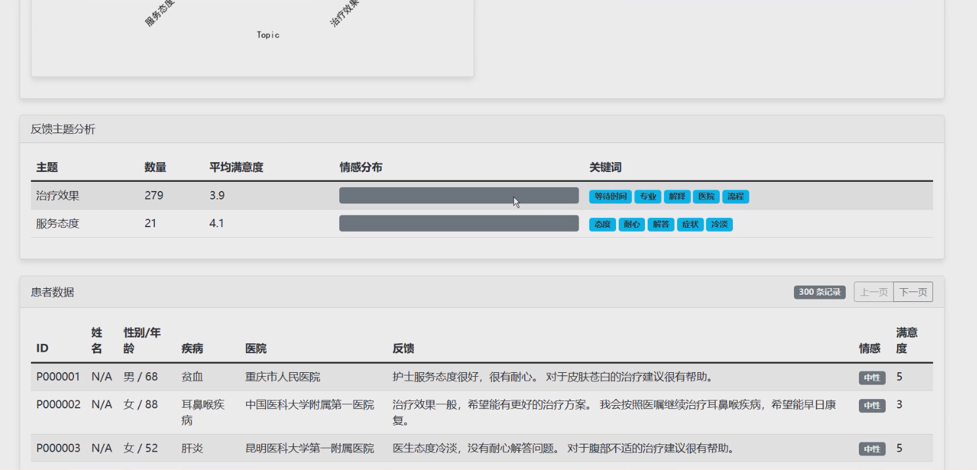Click the 反馈 column header
This screenshot has width=977, height=470.
point(403,349)
